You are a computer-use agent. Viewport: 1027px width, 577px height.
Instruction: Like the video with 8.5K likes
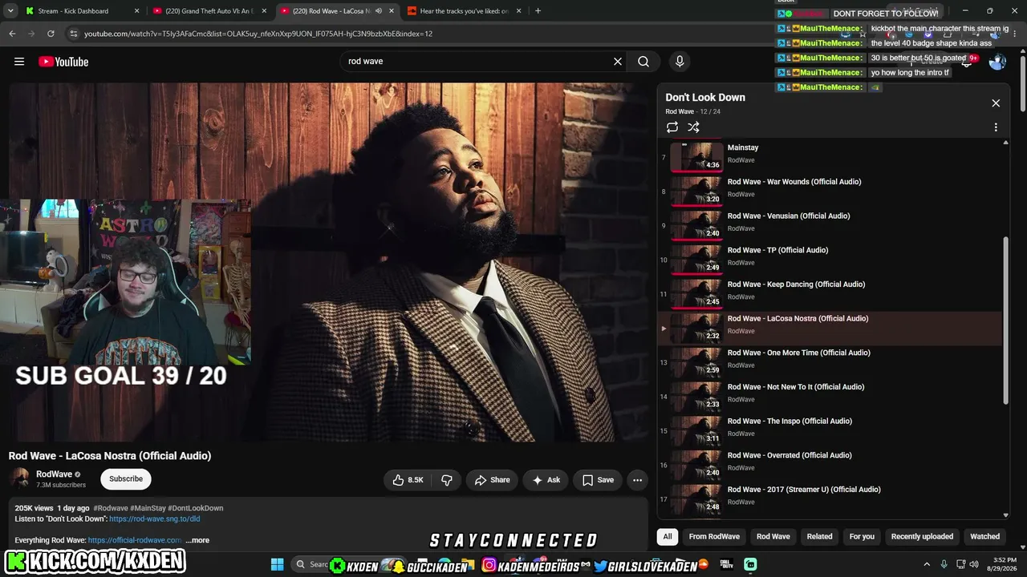408,480
